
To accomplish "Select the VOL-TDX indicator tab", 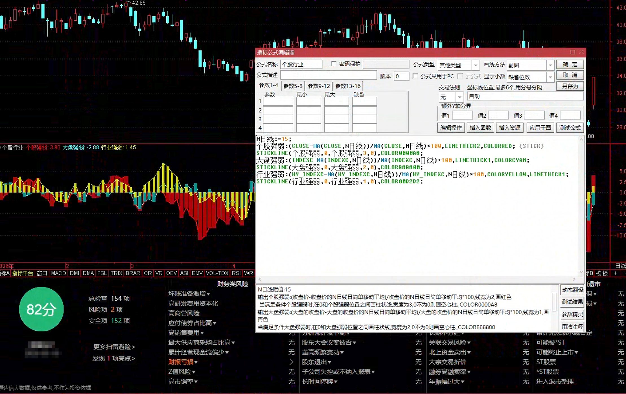I will pos(217,273).
